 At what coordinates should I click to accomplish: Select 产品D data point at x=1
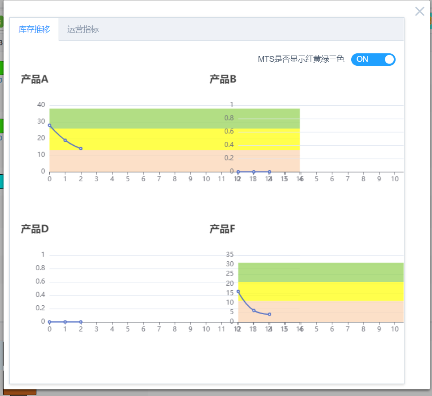click(x=65, y=322)
